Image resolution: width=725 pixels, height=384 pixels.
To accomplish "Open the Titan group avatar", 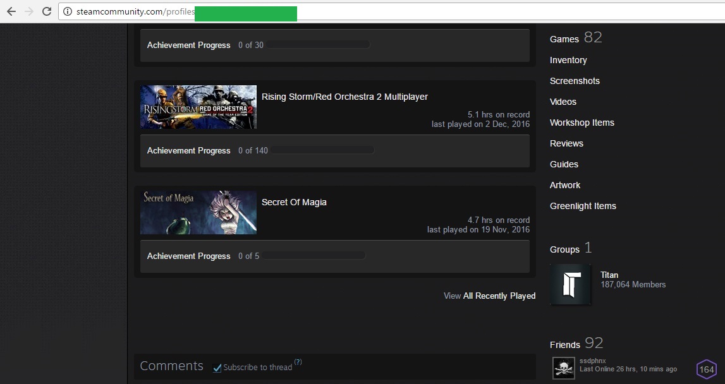I will tap(570, 284).
